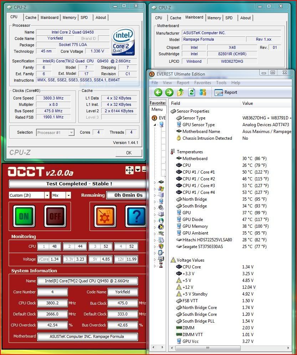Screen dimensions: 297x355
Task: Collapse the computer node in EVEREST tree
Action: click(155, 125)
